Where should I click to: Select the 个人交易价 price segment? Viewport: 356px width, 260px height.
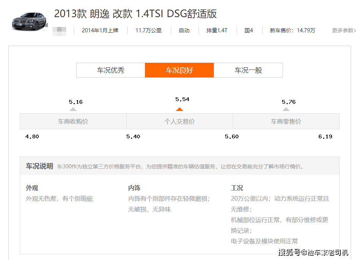(180, 122)
